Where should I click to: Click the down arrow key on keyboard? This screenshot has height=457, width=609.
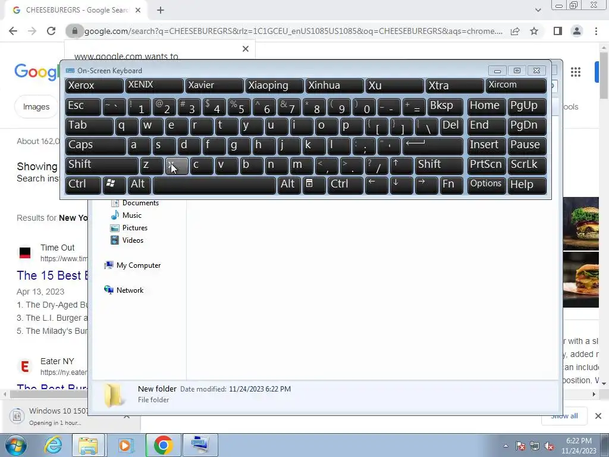pyautogui.click(x=401, y=185)
